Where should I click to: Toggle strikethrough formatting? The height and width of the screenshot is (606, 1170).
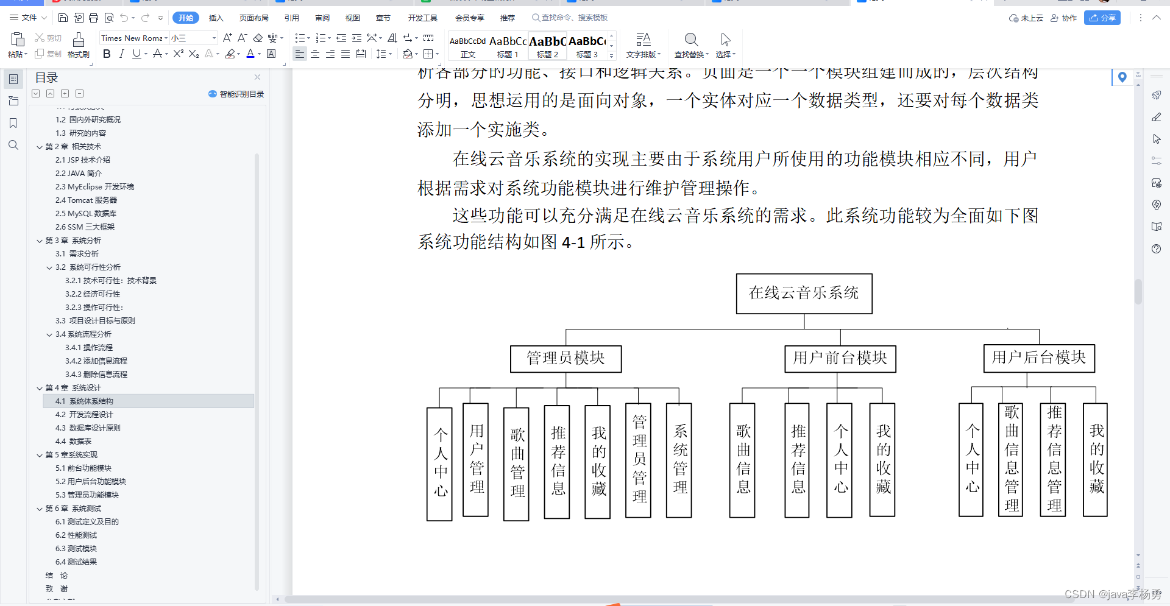click(157, 54)
